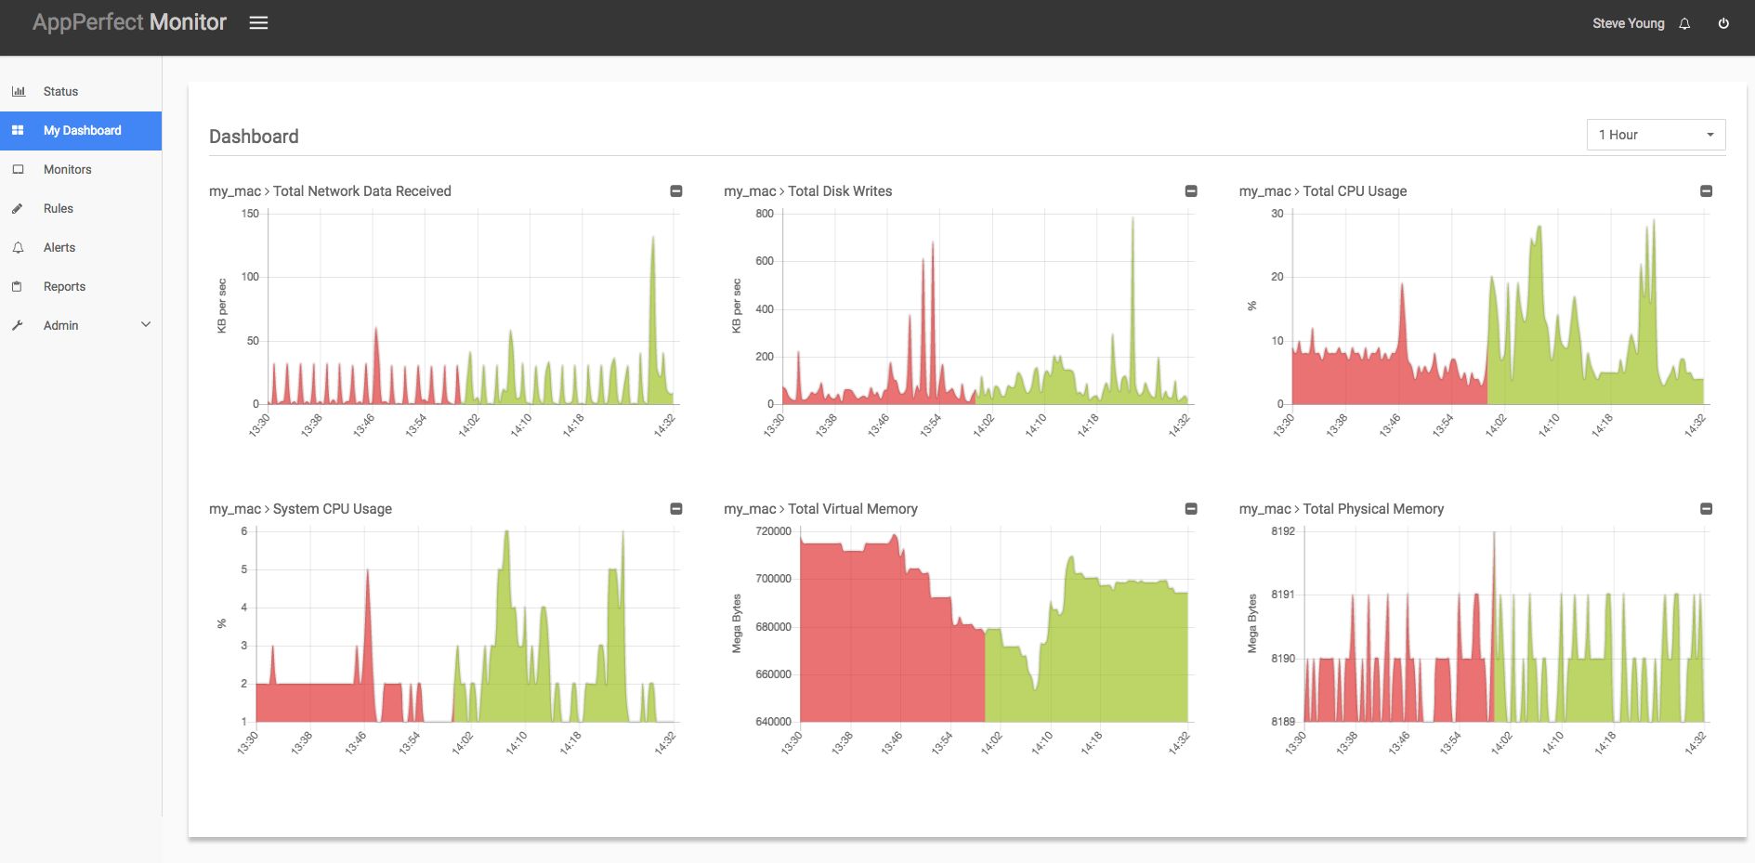Collapse the Total Network Data Received chart
The width and height of the screenshot is (1755, 863).
675,190
